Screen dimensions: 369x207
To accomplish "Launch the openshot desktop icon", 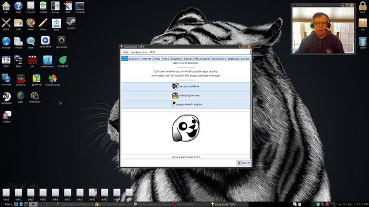I will (x=45, y=42).
